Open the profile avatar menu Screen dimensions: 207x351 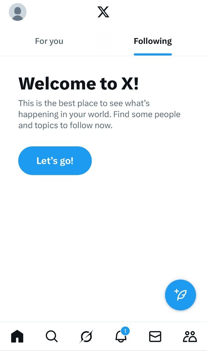tap(18, 12)
